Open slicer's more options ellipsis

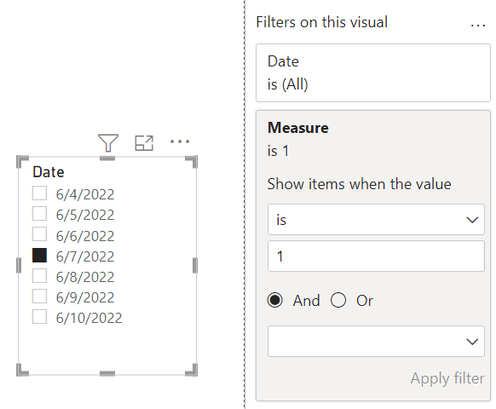(180, 141)
